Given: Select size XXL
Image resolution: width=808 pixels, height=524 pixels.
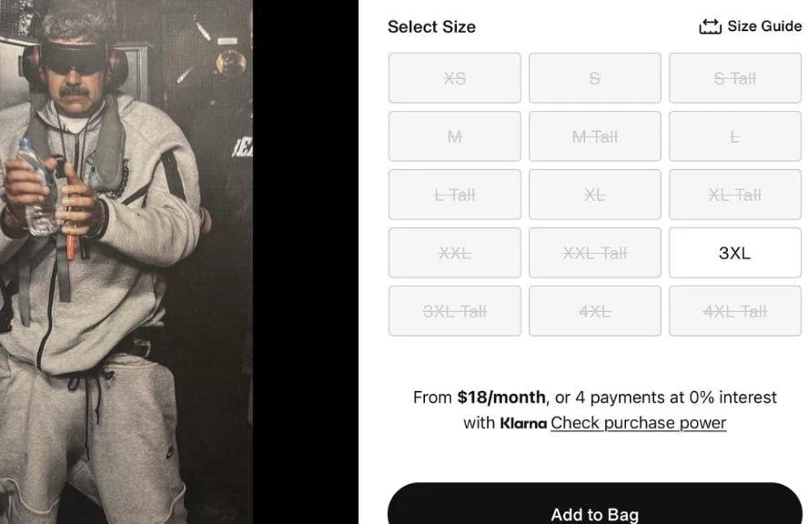Looking at the screenshot, I should [455, 253].
